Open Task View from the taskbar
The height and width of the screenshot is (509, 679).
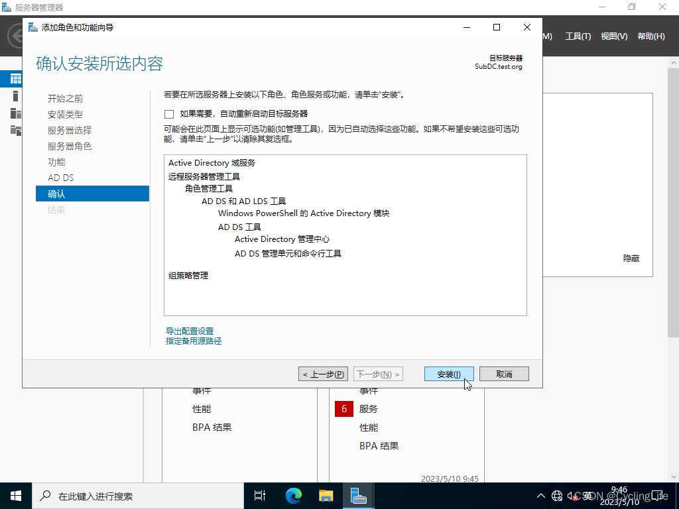click(259, 495)
